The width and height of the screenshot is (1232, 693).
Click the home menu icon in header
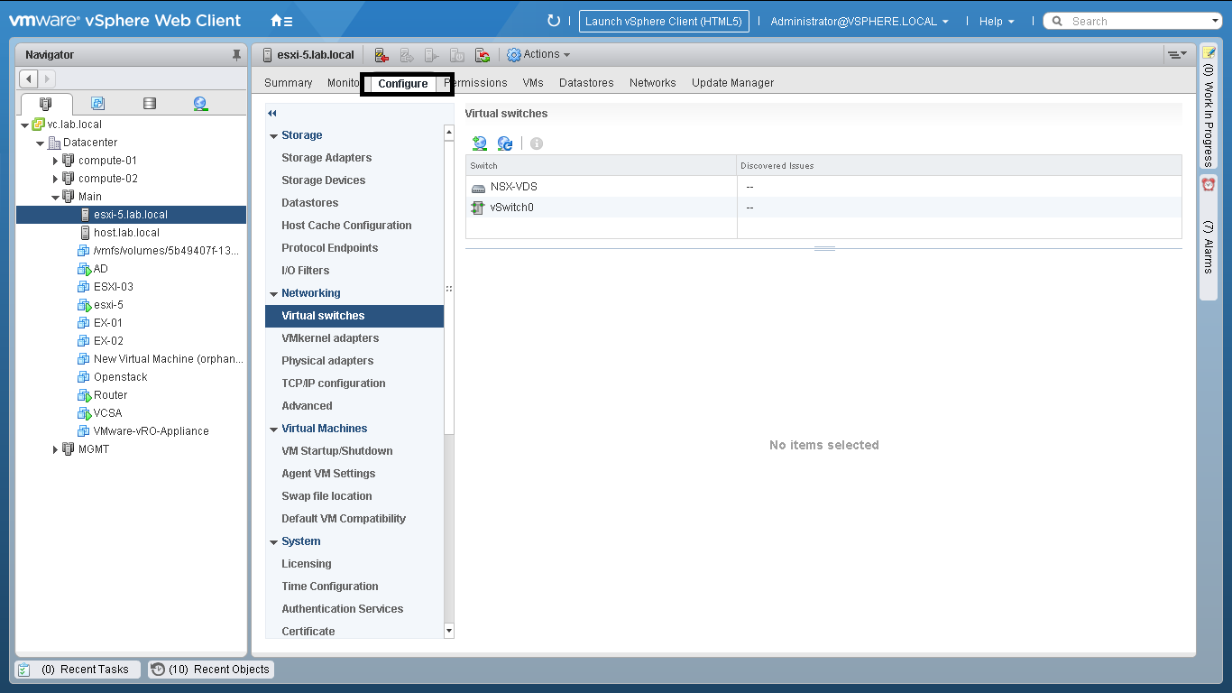click(280, 21)
